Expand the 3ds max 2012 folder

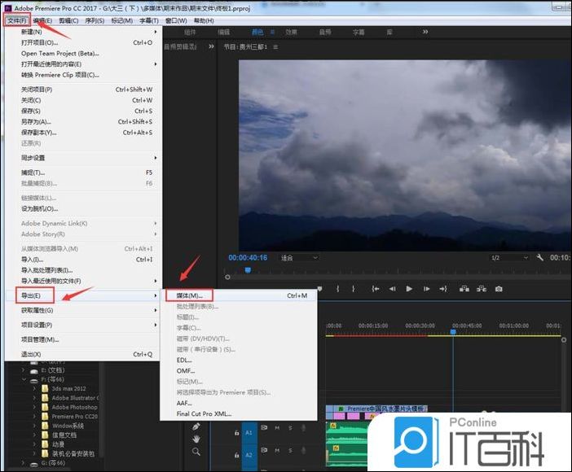35,389
